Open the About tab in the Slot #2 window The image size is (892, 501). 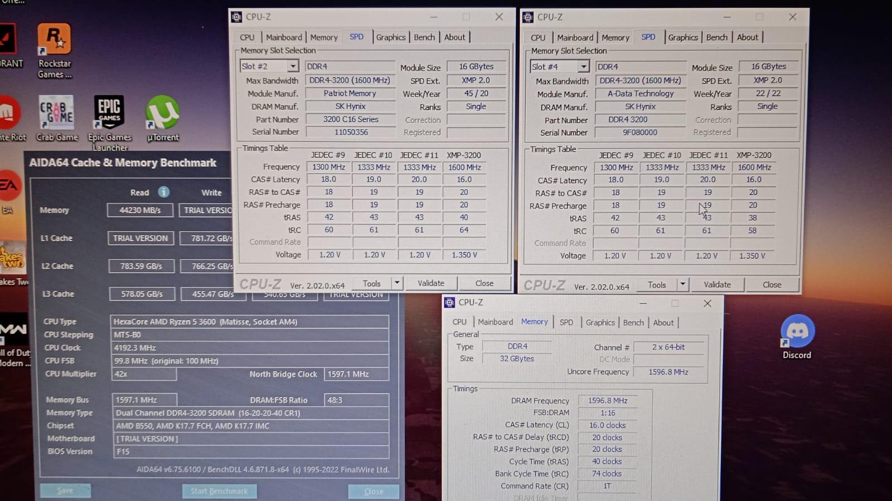455,37
